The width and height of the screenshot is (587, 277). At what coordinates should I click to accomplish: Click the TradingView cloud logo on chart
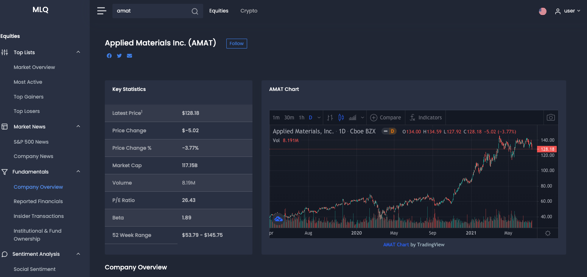[278, 219]
